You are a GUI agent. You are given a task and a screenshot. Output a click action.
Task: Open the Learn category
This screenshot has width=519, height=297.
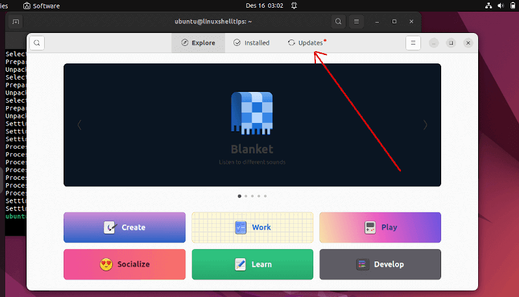coord(252,265)
